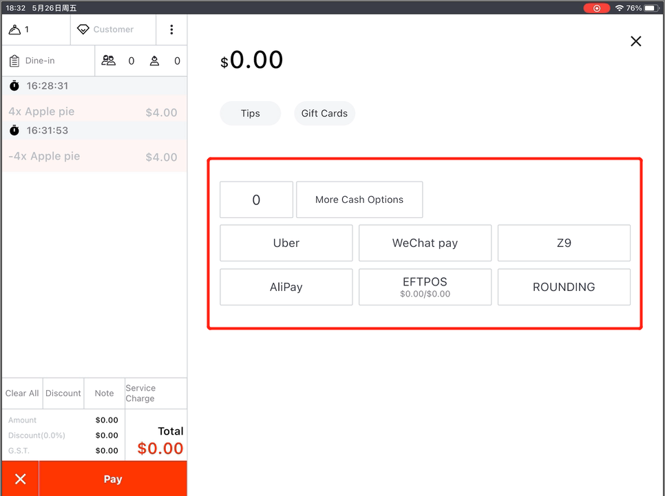This screenshot has height=496, width=665.
Task: Click the cash amount field showing 0
Action: [x=256, y=200]
